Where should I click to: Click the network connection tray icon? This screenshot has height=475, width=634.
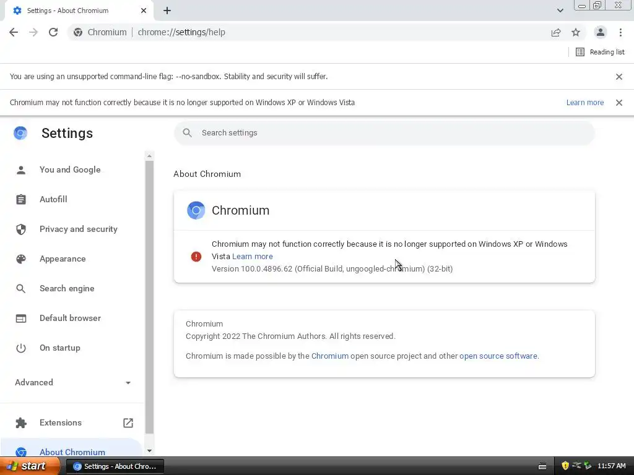576,466
